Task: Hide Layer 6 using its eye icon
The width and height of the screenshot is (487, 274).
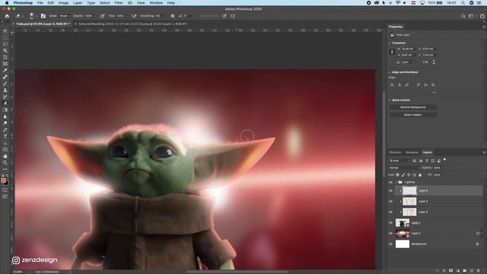Action: (390, 191)
